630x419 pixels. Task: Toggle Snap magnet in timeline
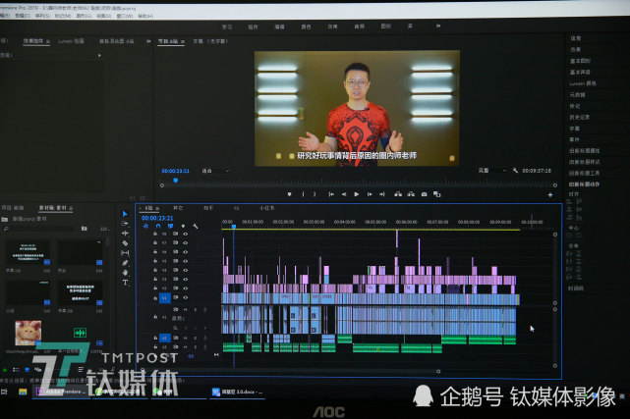point(158,226)
